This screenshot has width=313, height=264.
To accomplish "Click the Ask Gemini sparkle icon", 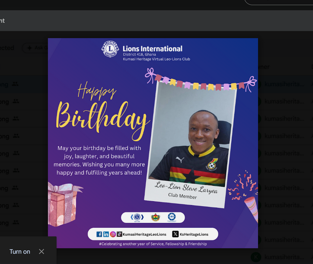I will 29,48.
